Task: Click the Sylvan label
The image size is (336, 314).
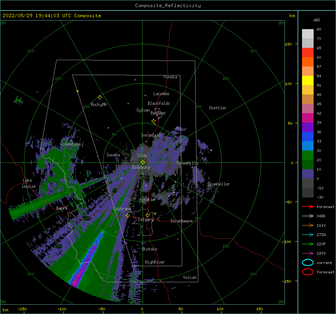Action: click(x=143, y=110)
